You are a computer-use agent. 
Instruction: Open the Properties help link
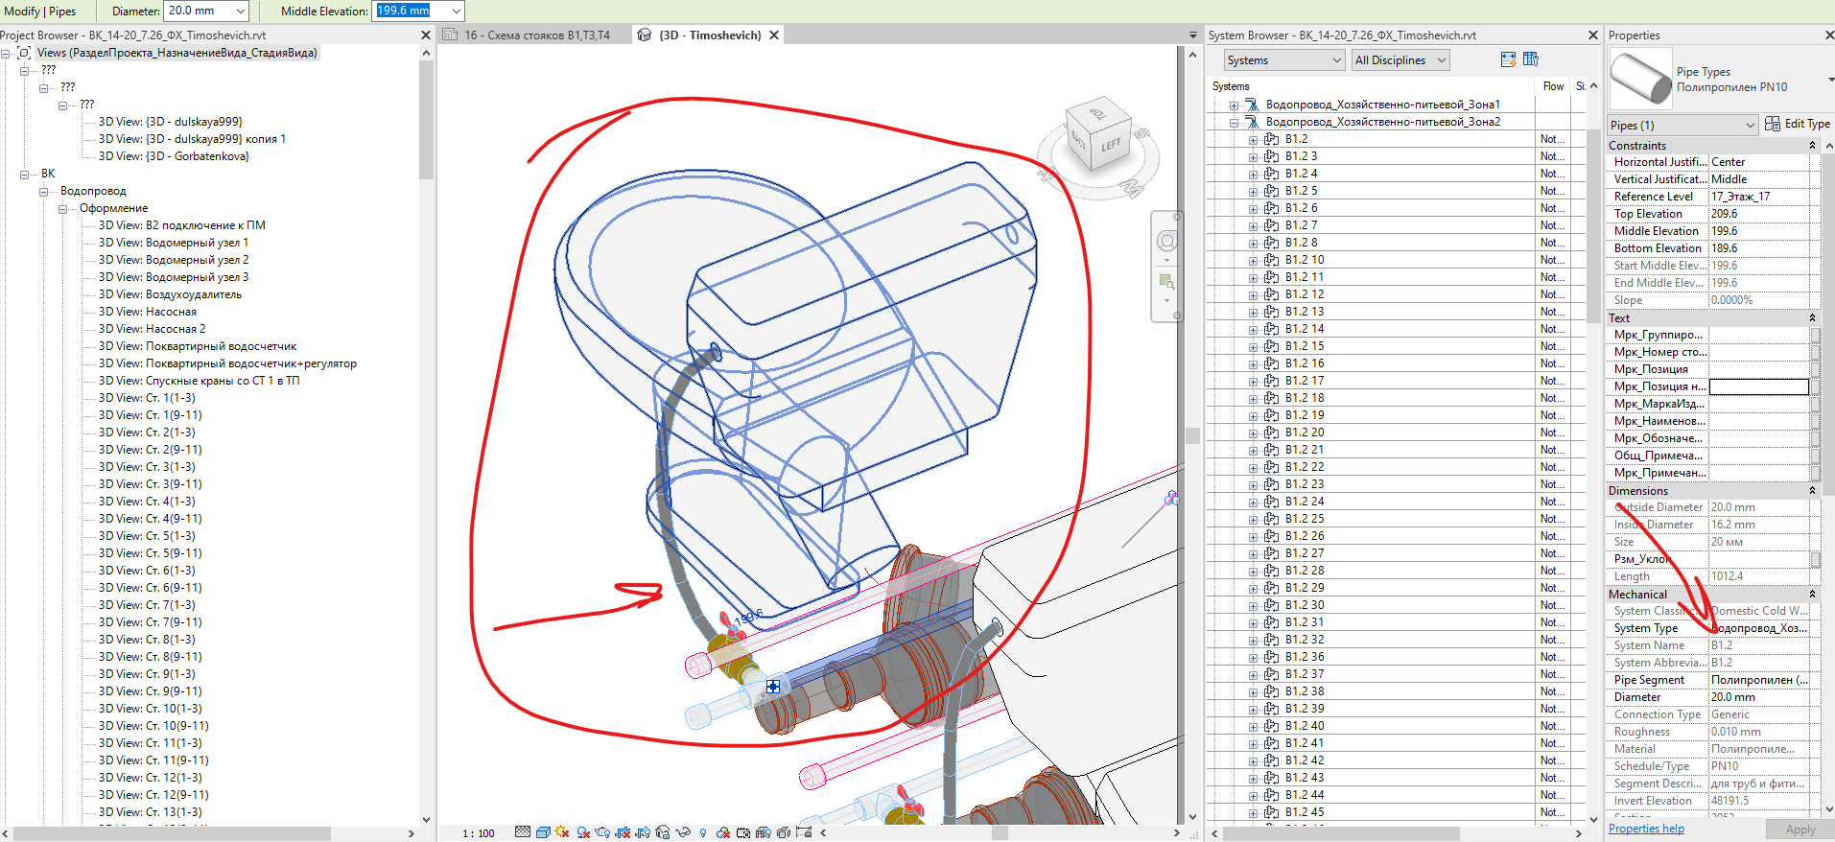[x=1646, y=829]
